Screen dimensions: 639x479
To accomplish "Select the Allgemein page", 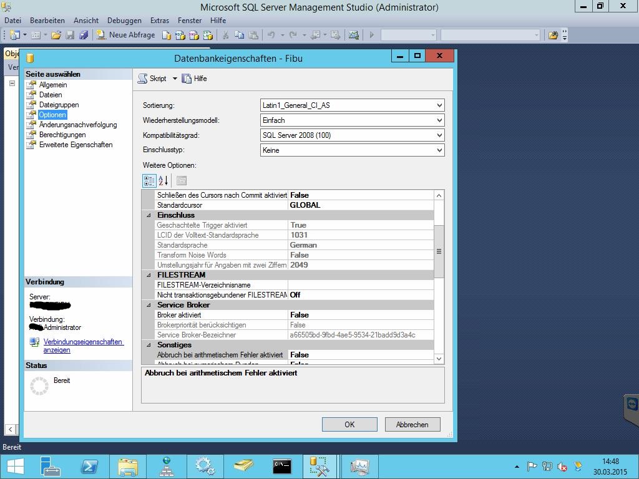I will pyautogui.click(x=53, y=85).
